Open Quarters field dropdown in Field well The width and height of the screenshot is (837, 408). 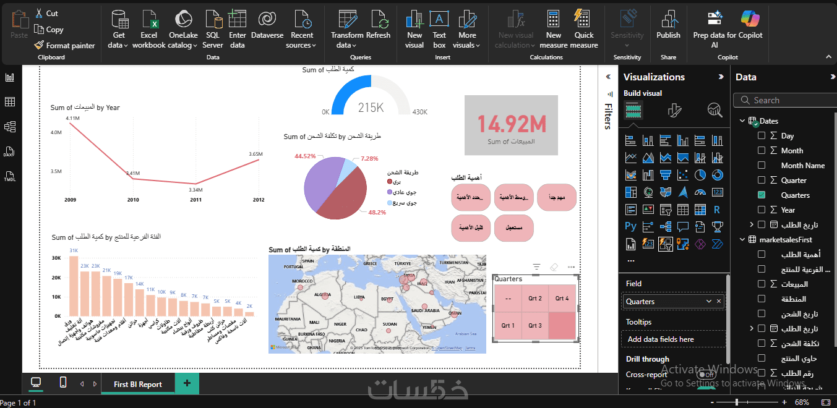(x=709, y=301)
